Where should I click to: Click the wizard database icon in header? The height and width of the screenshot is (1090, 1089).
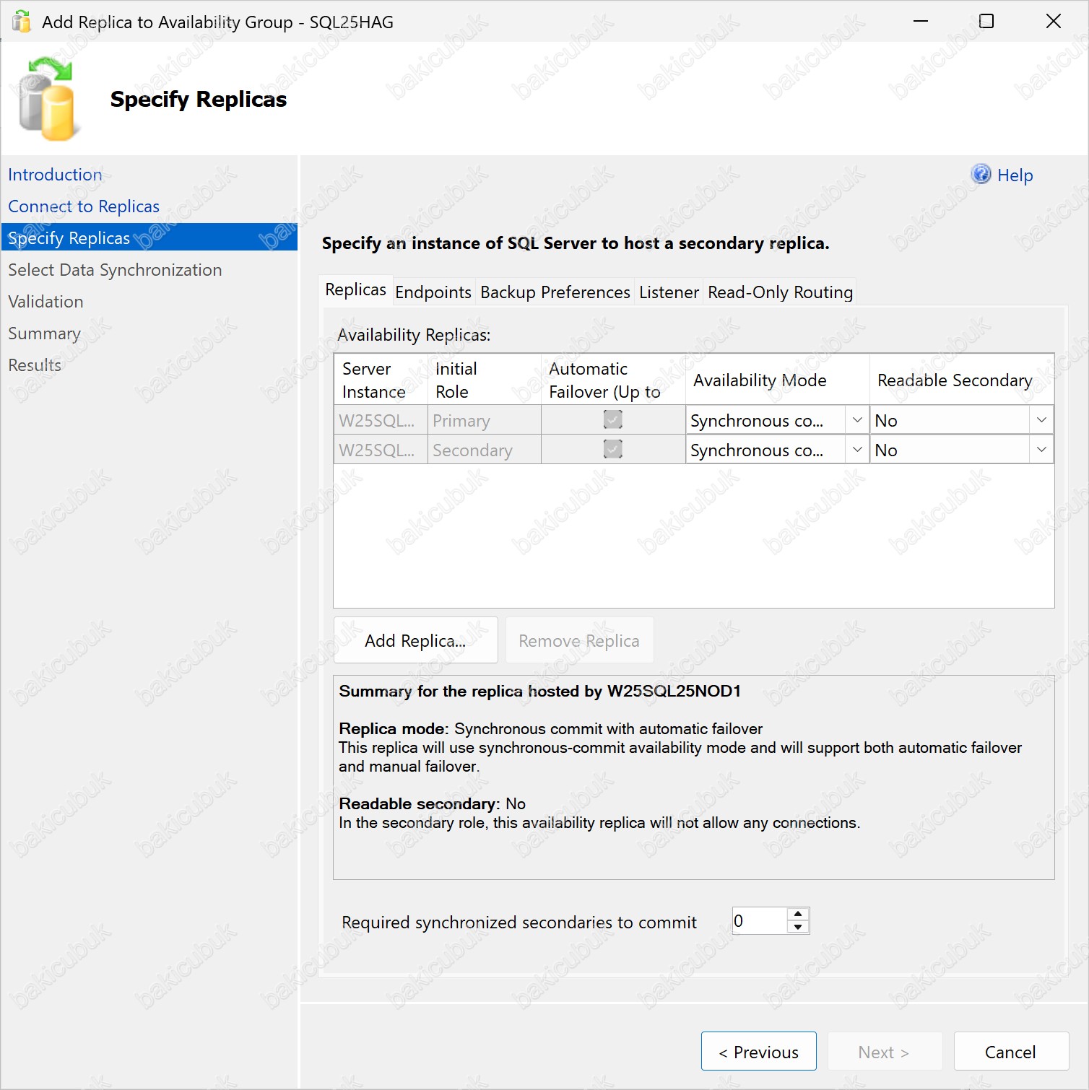[47, 100]
